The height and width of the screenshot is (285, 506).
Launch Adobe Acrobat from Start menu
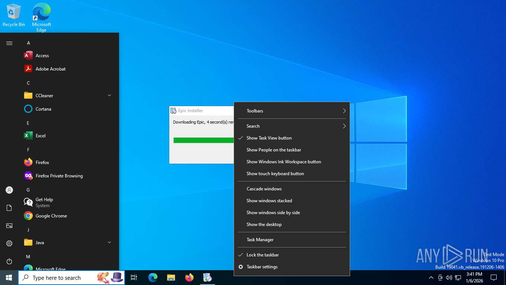point(68,69)
